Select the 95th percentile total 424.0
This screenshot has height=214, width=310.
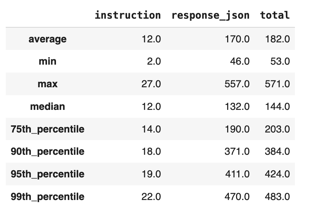point(277,174)
